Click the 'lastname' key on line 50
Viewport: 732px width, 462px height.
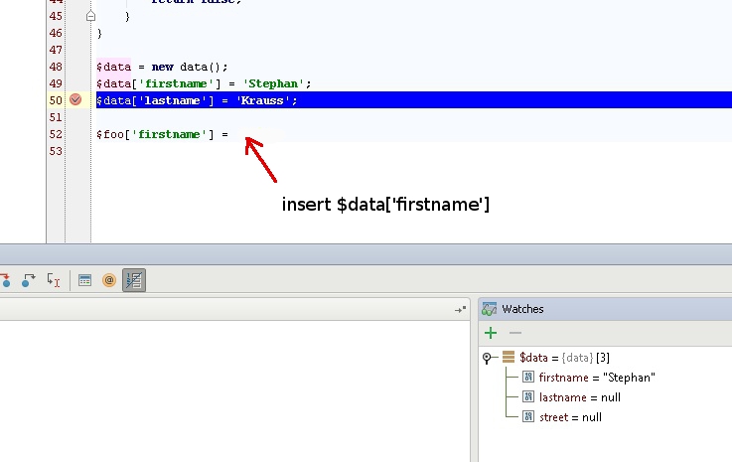click(172, 100)
